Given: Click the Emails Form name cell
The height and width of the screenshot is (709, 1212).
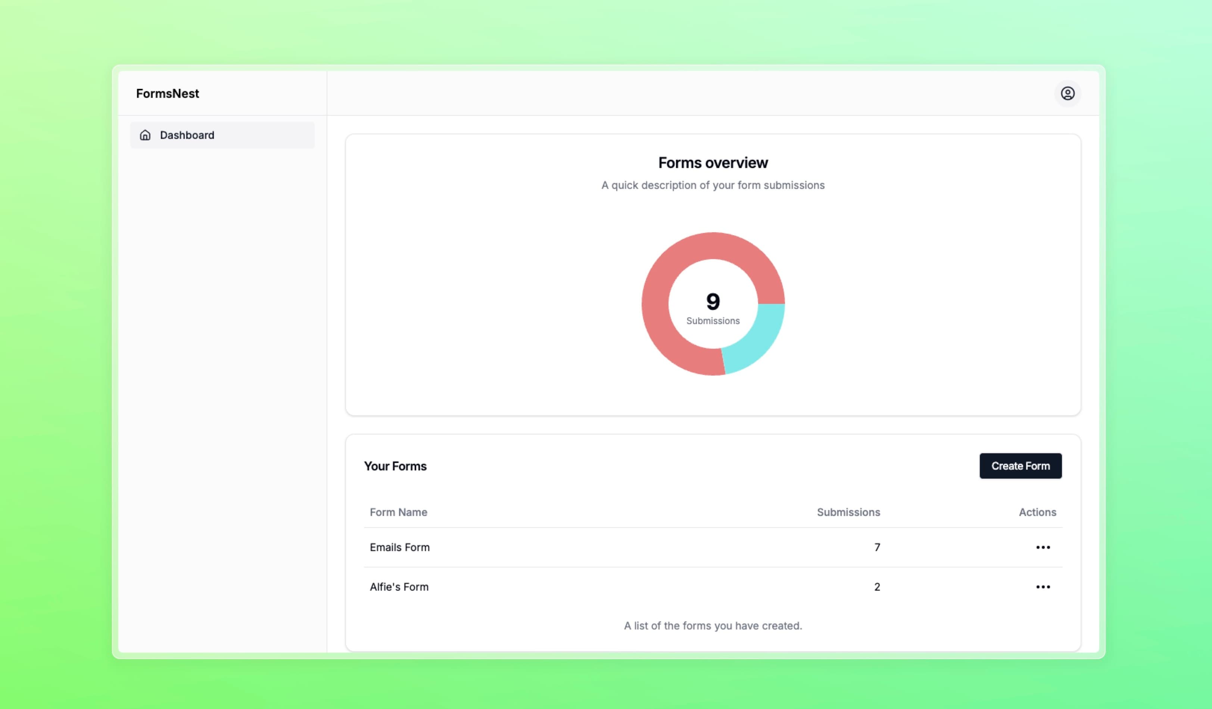Looking at the screenshot, I should coord(400,547).
